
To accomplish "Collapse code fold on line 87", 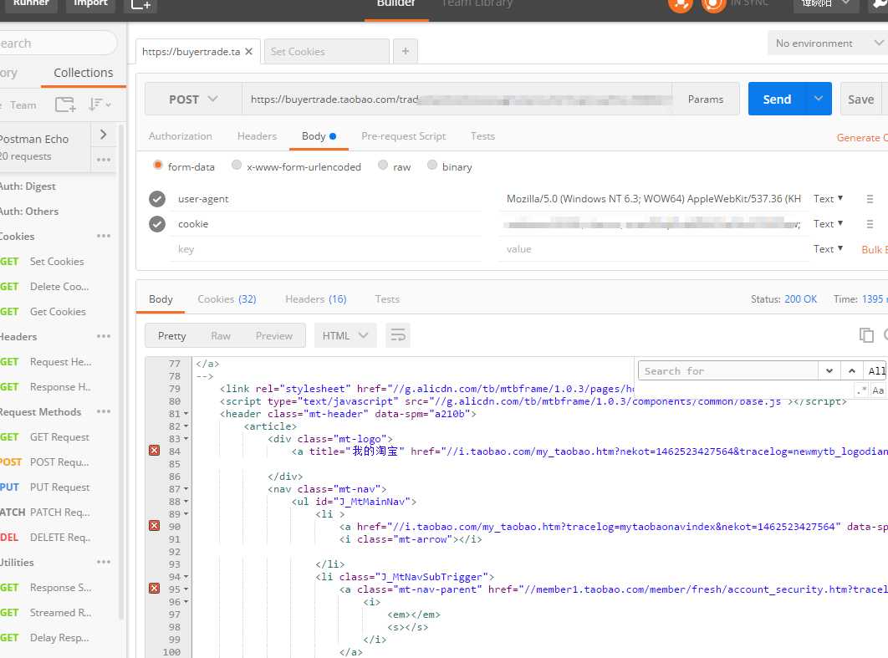I will coord(186,489).
